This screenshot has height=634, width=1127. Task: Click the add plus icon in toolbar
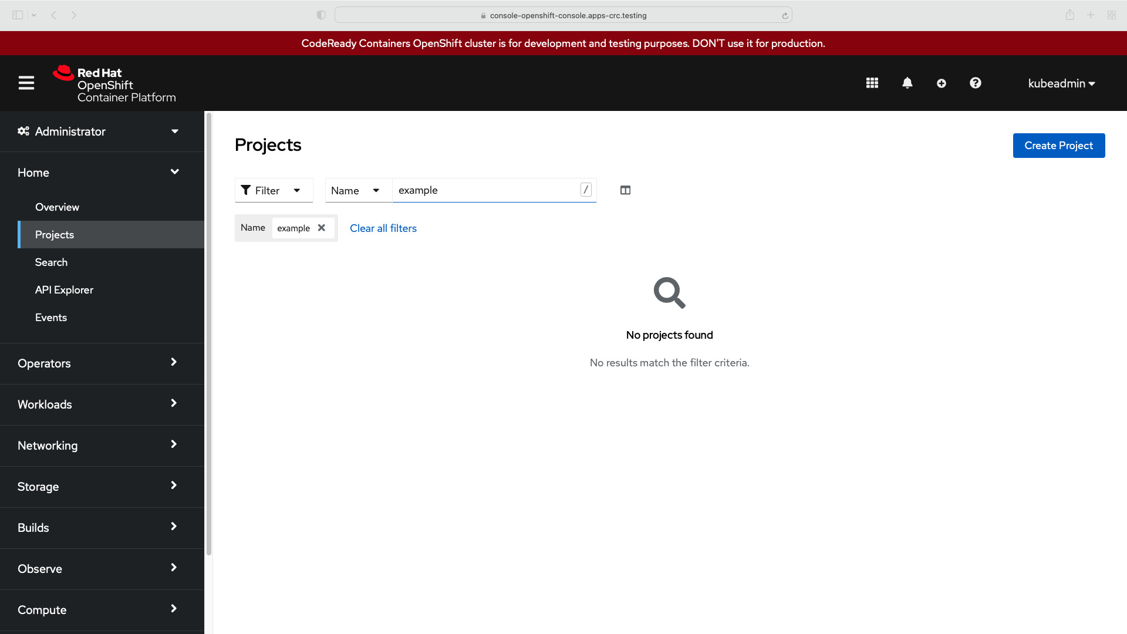[942, 83]
